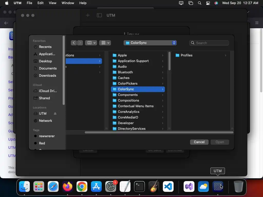Open the Apple menu
The height and width of the screenshot is (197, 263).
[x=7, y=3]
